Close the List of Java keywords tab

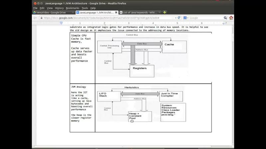tap(160, 13)
